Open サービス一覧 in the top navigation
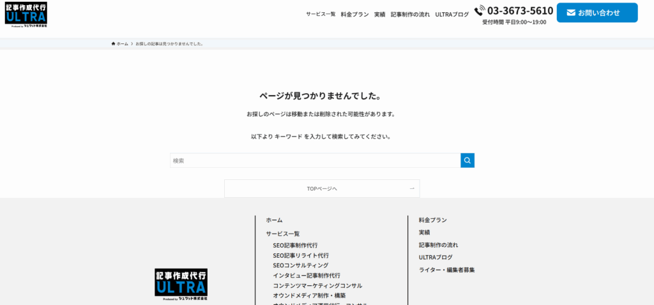Image resolution: width=654 pixels, height=305 pixels. 321,14
